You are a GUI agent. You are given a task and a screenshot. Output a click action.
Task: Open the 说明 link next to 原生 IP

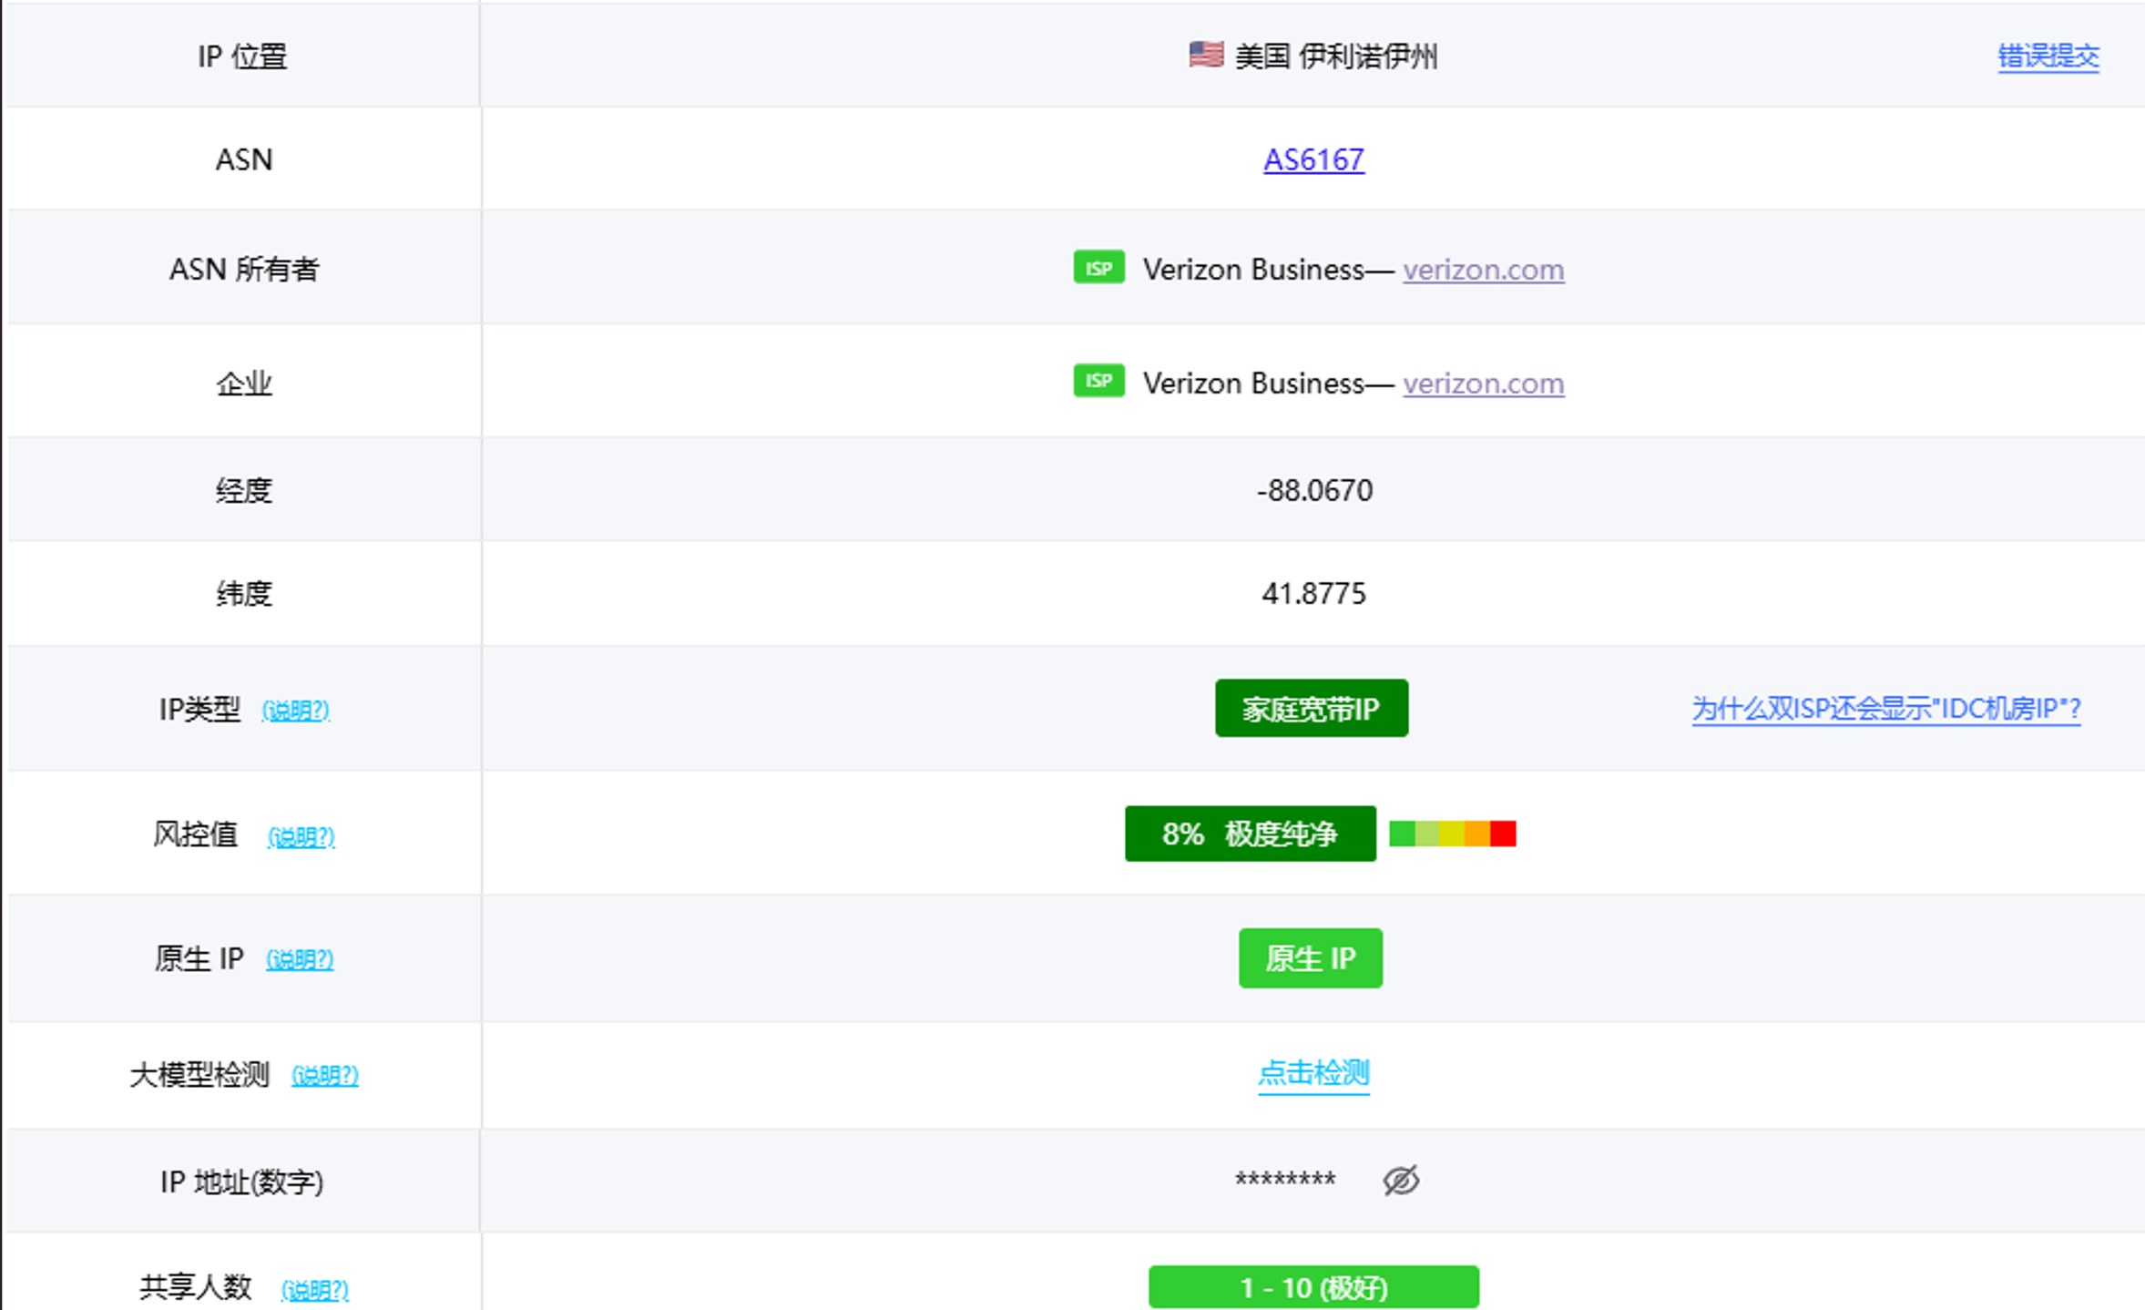point(300,959)
